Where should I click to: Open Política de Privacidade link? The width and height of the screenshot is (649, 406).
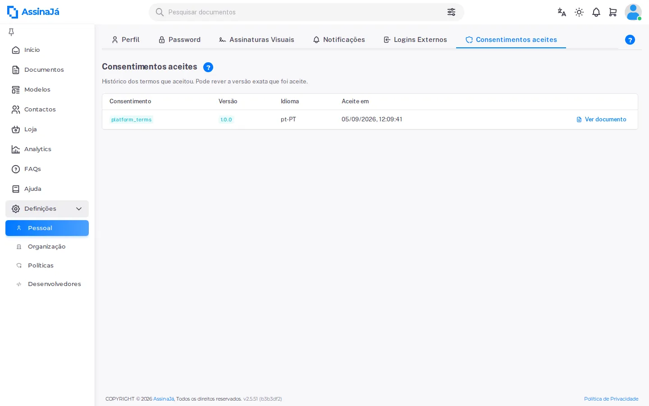click(x=611, y=399)
